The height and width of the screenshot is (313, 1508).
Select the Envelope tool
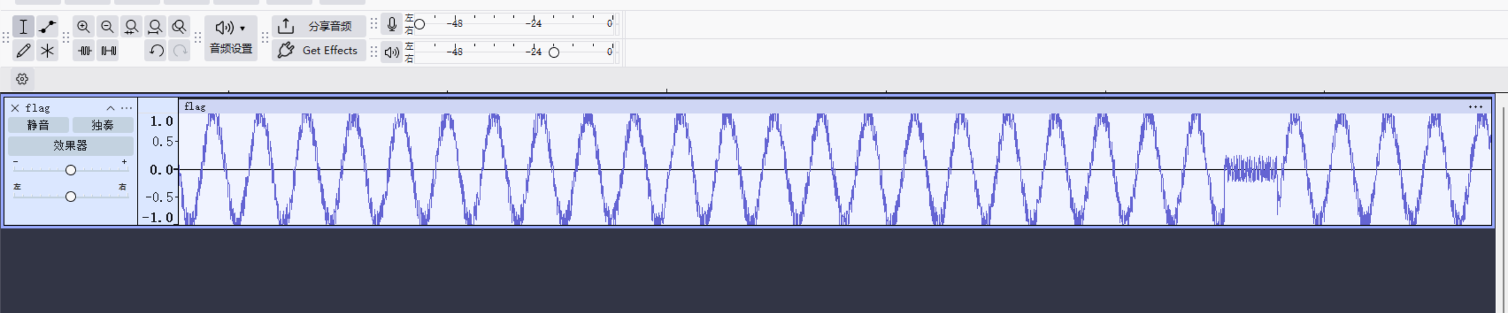pos(47,27)
